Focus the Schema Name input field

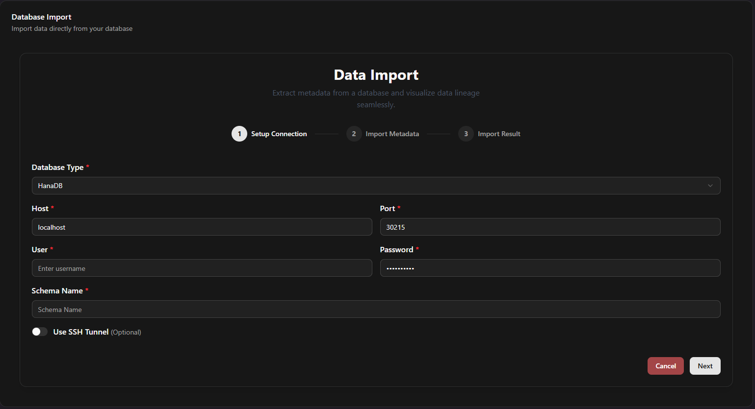tap(376, 309)
